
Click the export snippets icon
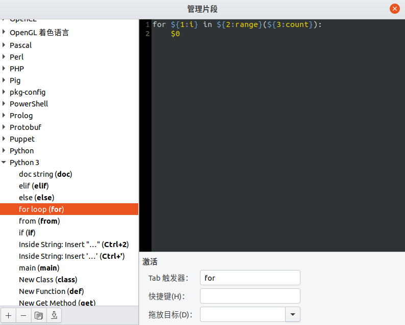pyautogui.click(x=54, y=315)
